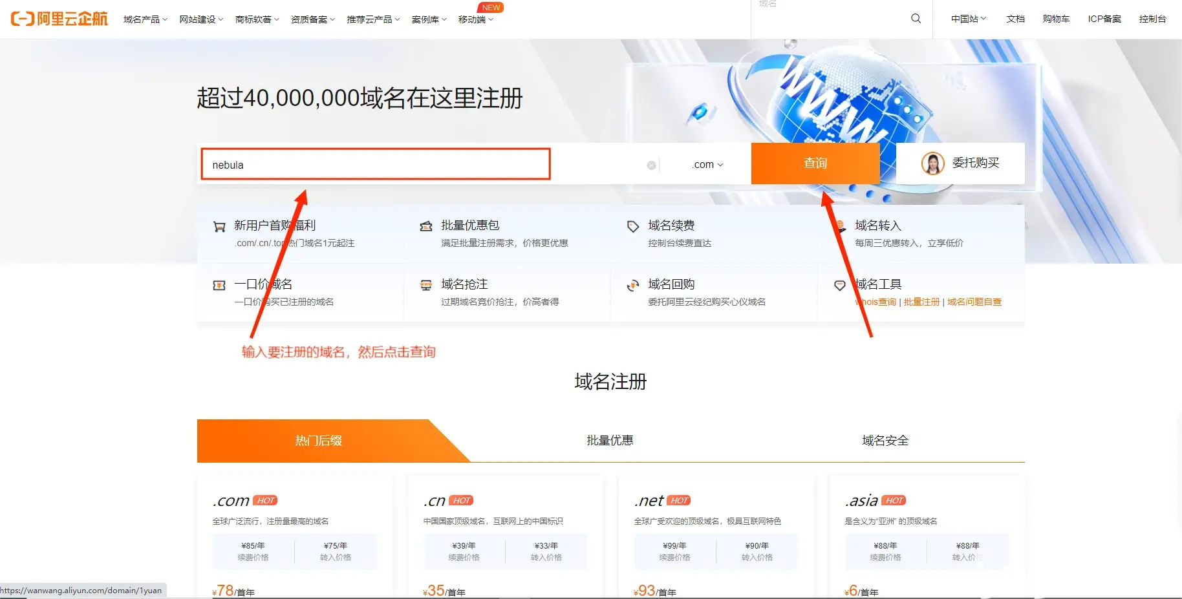Click 控制台续费直达 description text
This screenshot has width=1182, height=599.
pyautogui.click(x=680, y=243)
